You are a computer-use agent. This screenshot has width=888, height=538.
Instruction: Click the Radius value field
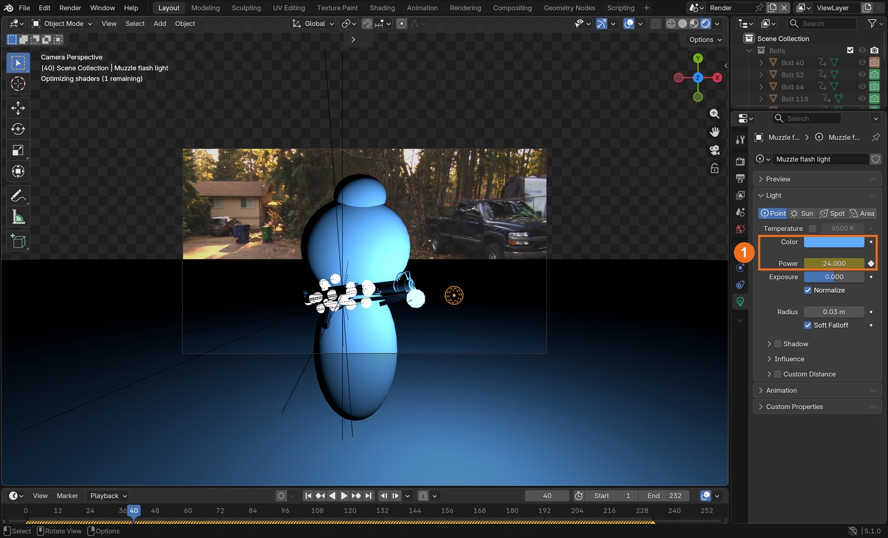(x=834, y=312)
